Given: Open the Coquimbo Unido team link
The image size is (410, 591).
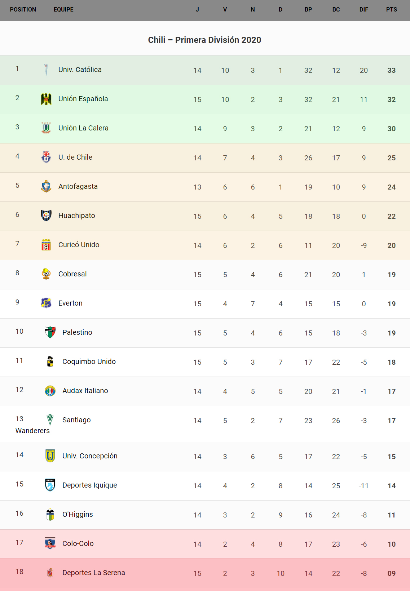Looking at the screenshot, I should click(x=89, y=361).
